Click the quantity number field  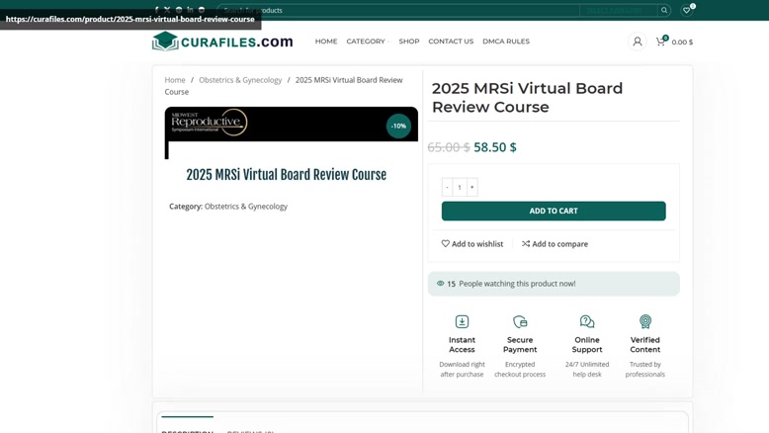[x=460, y=187]
